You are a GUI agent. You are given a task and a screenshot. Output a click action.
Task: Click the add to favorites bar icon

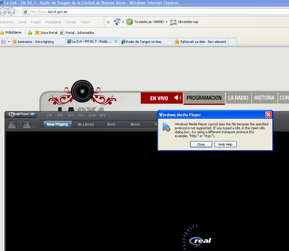[30, 33]
